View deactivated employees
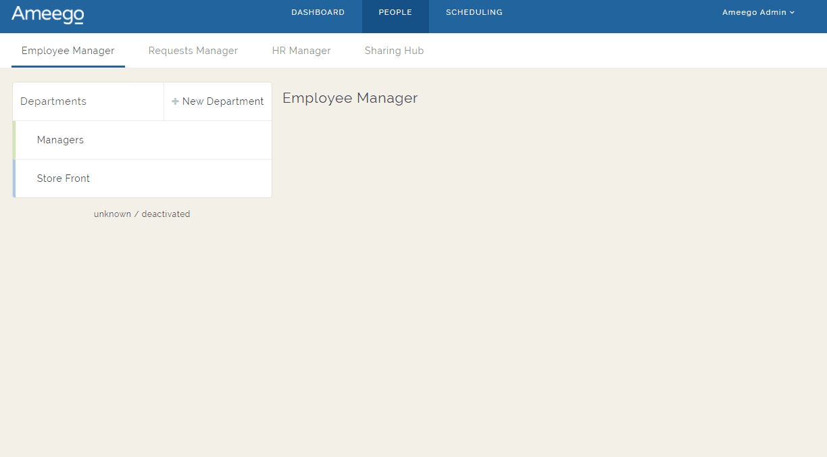The image size is (827, 457). [x=166, y=214]
